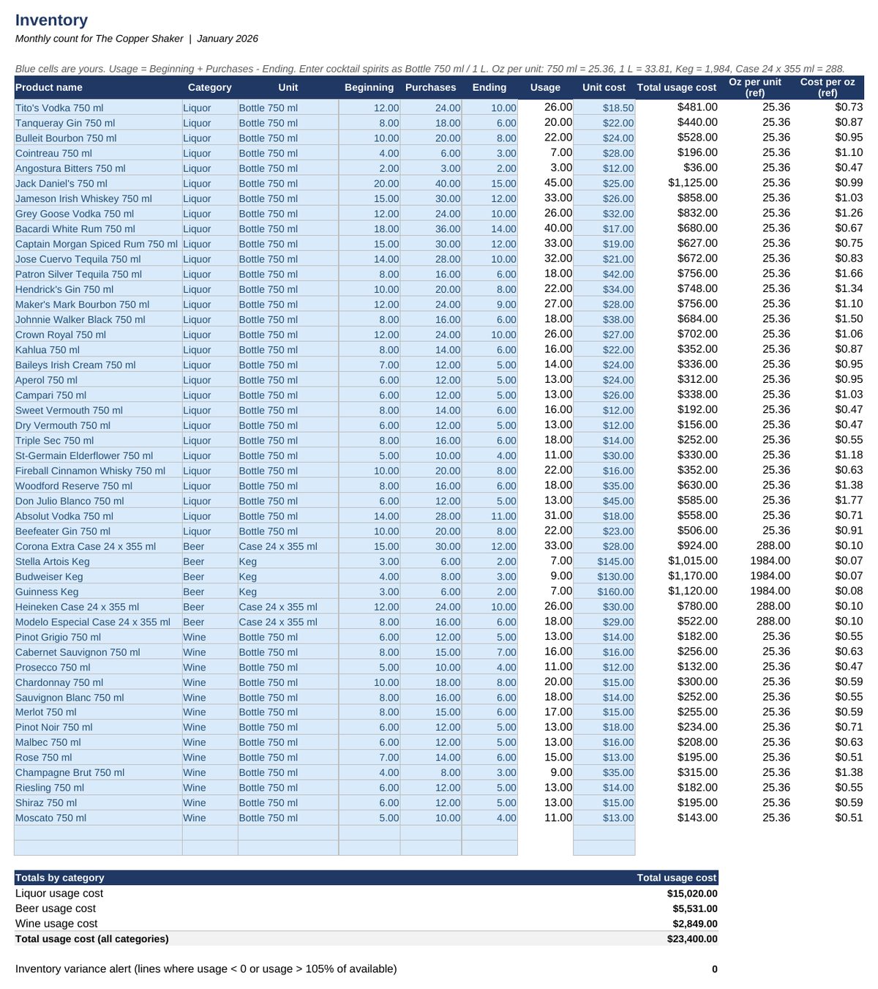Select Triple Sec 750 ml product cell
This screenshot has width=878, height=989.
pyautogui.click(x=98, y=441)
